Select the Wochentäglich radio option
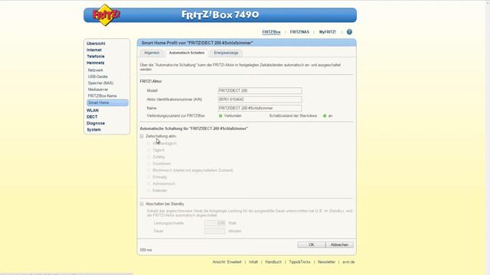The width and height of the screenshot is (490, 275). tap(149, 144)
